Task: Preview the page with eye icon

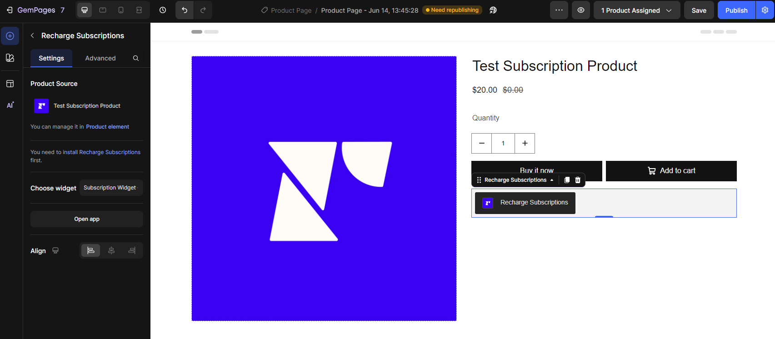Action: coord(581,10)
